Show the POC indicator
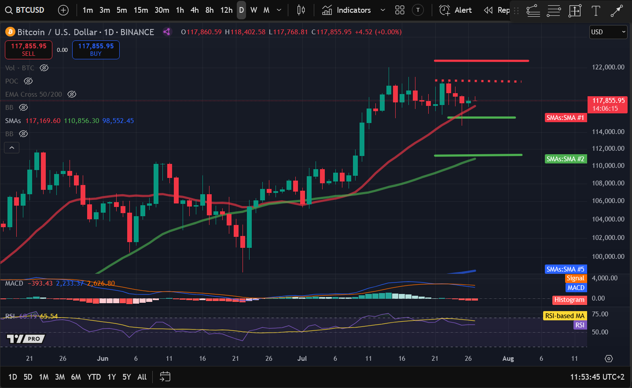 coord(28,81)
